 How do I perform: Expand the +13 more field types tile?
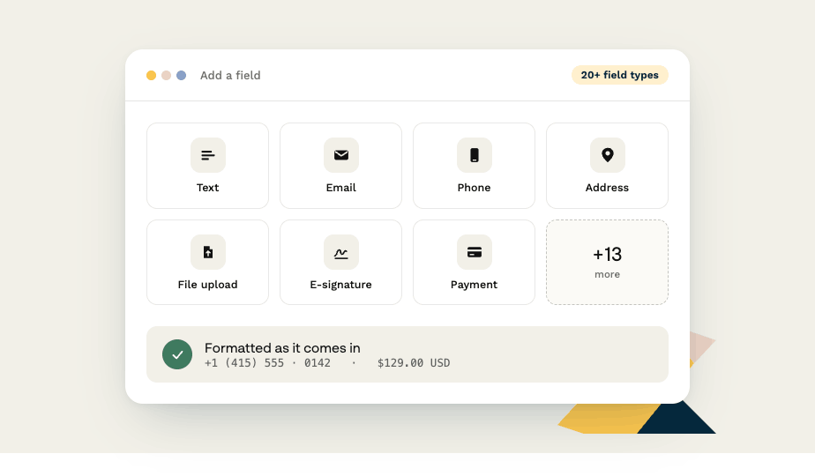tap(607, 262)
